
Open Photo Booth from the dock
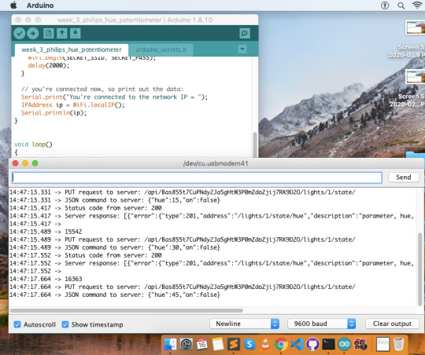pyautogui.click(x=360, y=344)
